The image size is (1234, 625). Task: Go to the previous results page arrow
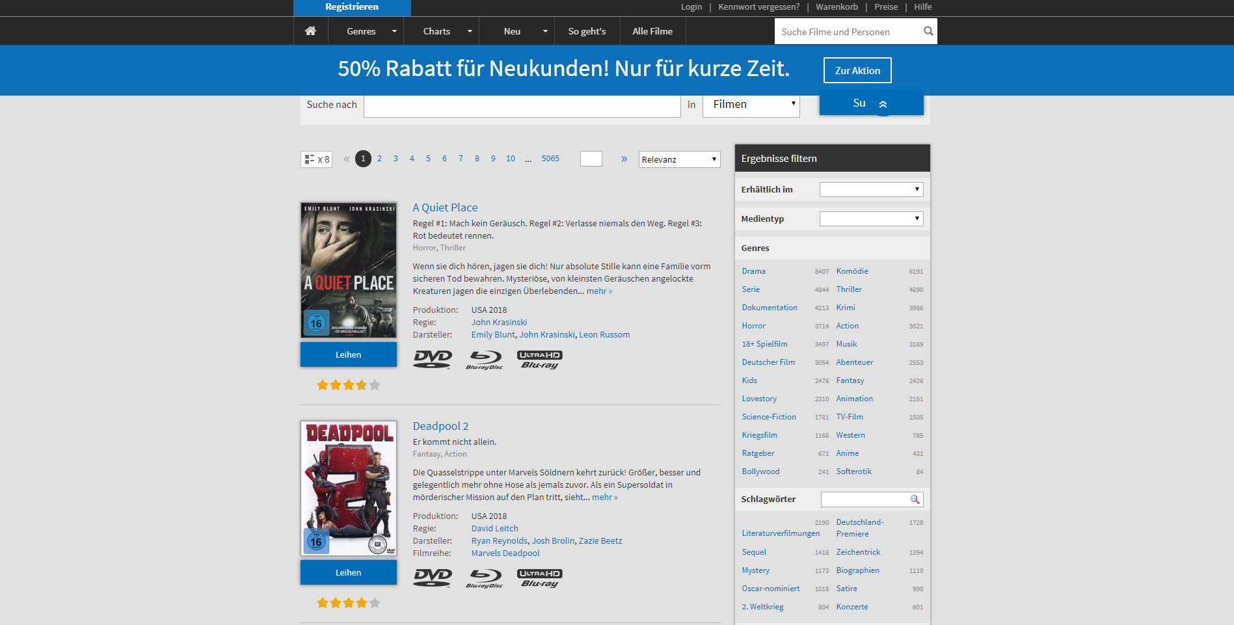pos(347,159)
